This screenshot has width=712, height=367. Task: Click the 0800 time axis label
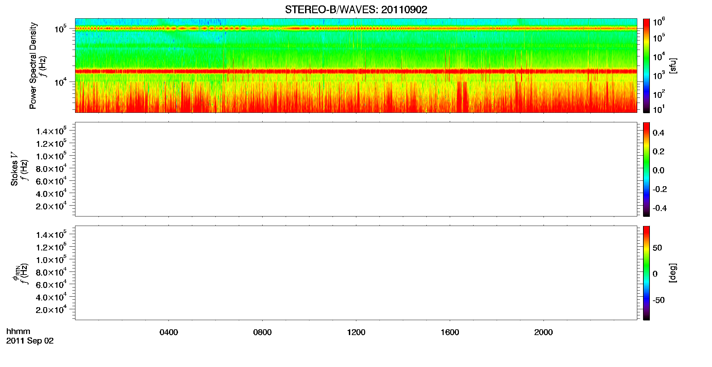(x=263, y=332)
